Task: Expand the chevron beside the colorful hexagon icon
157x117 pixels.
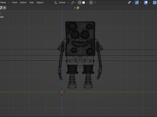Action: pyautogui.click(x=75, y=8)
